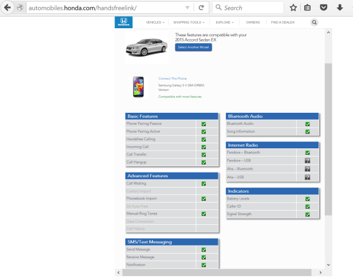Click the browser back arrow button
The width and height of the screenshot is (353, 279).
(x=7, y=8)
